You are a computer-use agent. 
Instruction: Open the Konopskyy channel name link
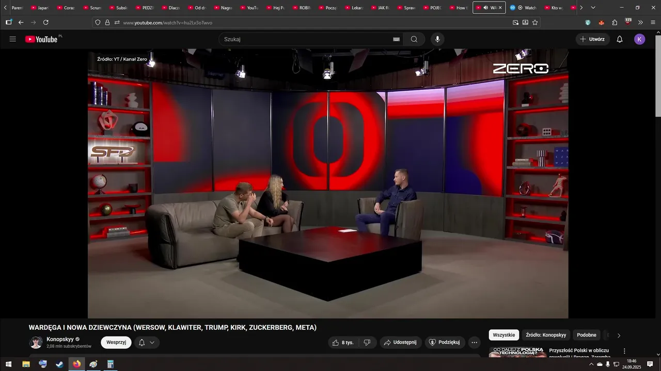click(x=60, y=339)
